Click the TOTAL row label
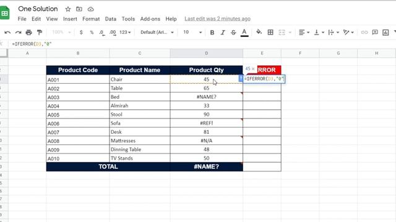This screenshot has width=396, height=222. 108,166
